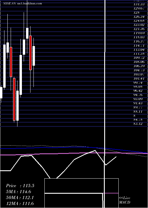This screenshot has height=208, width=148.
Task: Click the <<Live MACD label
Action: point(125,200)
